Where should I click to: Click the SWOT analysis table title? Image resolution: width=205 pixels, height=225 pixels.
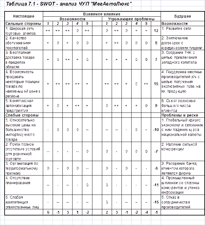click(x=67, y=3)
